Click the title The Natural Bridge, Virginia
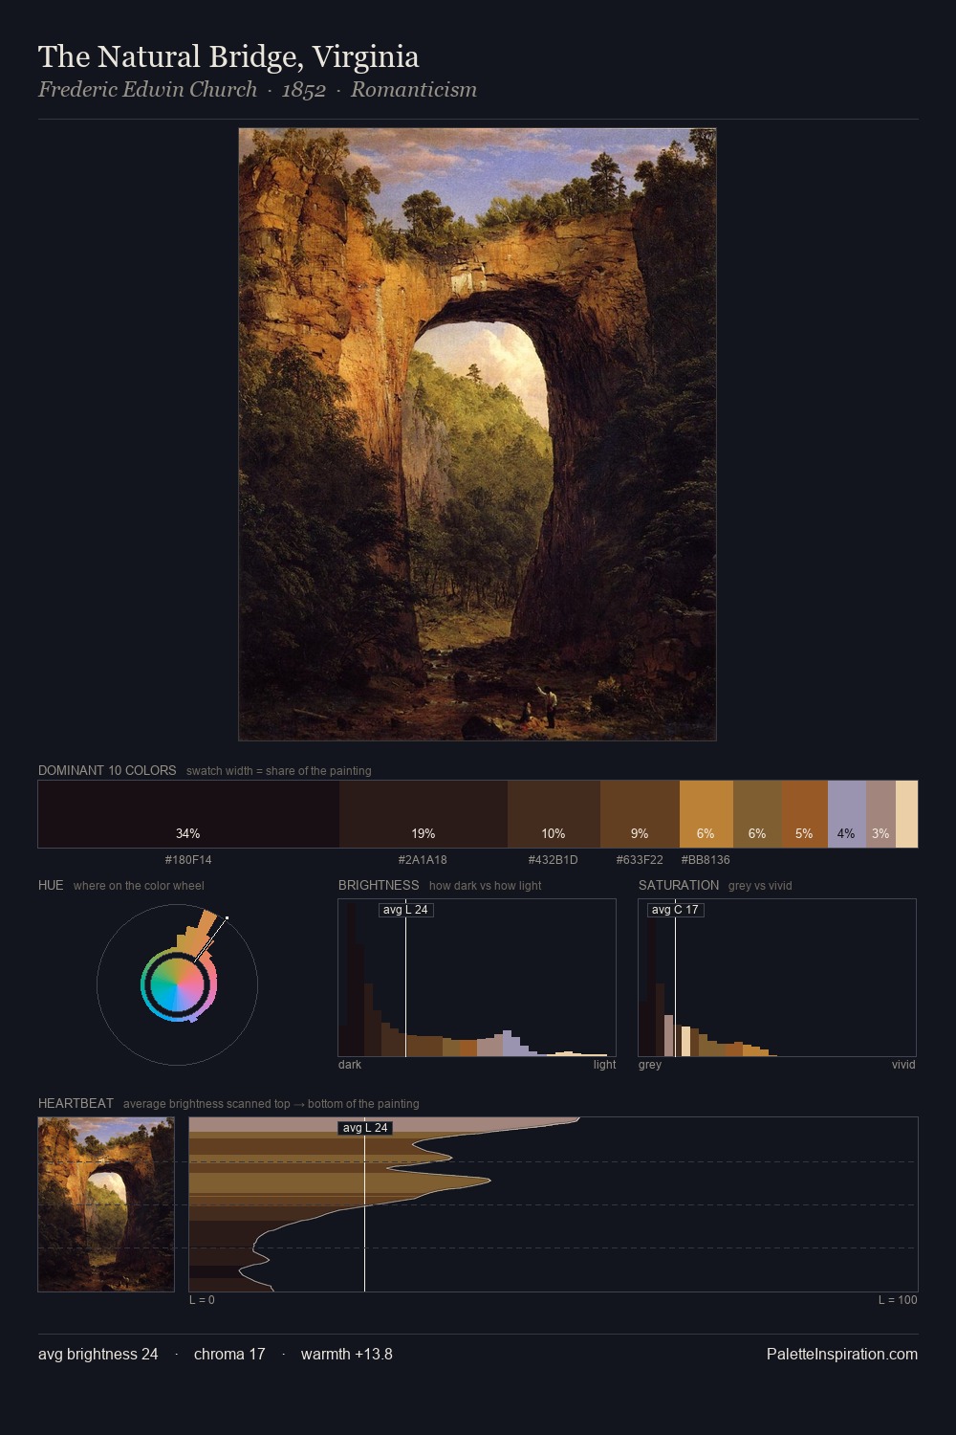This screenshot has height=1435, width=956. pos(228,57)
